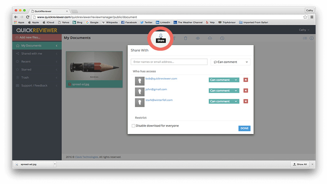Close the QuickReviewer browser tab
The width and height of the screenshot is (327, 184).
click(67, 11)
